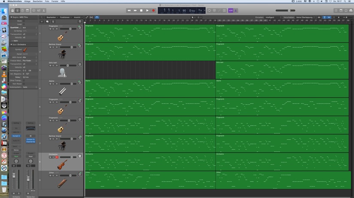Click the Rewind transport button
354x198 pixels.
point(129,10)
